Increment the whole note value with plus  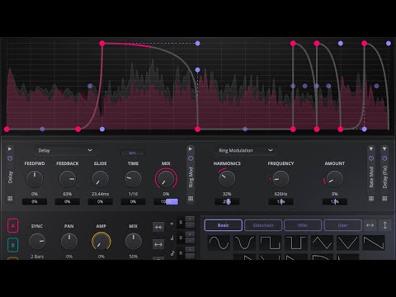point(190,219)
